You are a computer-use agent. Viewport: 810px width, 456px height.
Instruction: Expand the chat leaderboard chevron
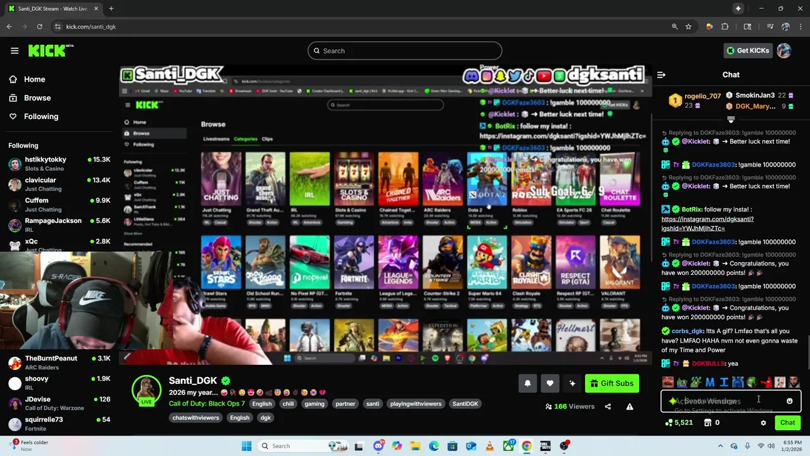tap(731, 119)
